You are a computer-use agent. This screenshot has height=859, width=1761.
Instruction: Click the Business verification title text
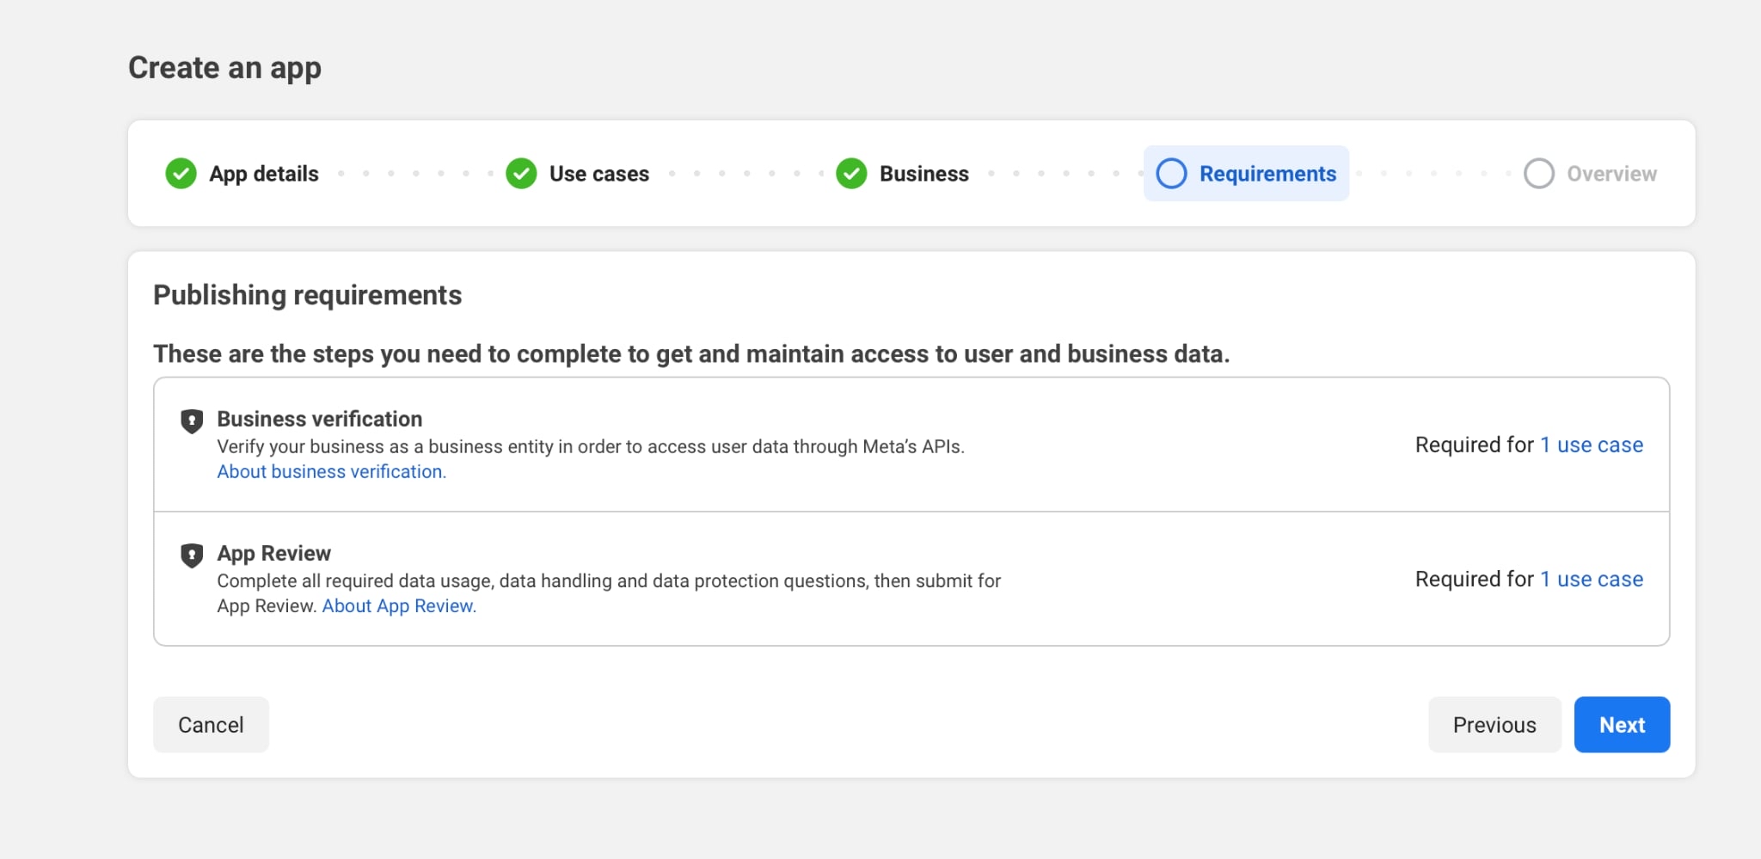319,419
